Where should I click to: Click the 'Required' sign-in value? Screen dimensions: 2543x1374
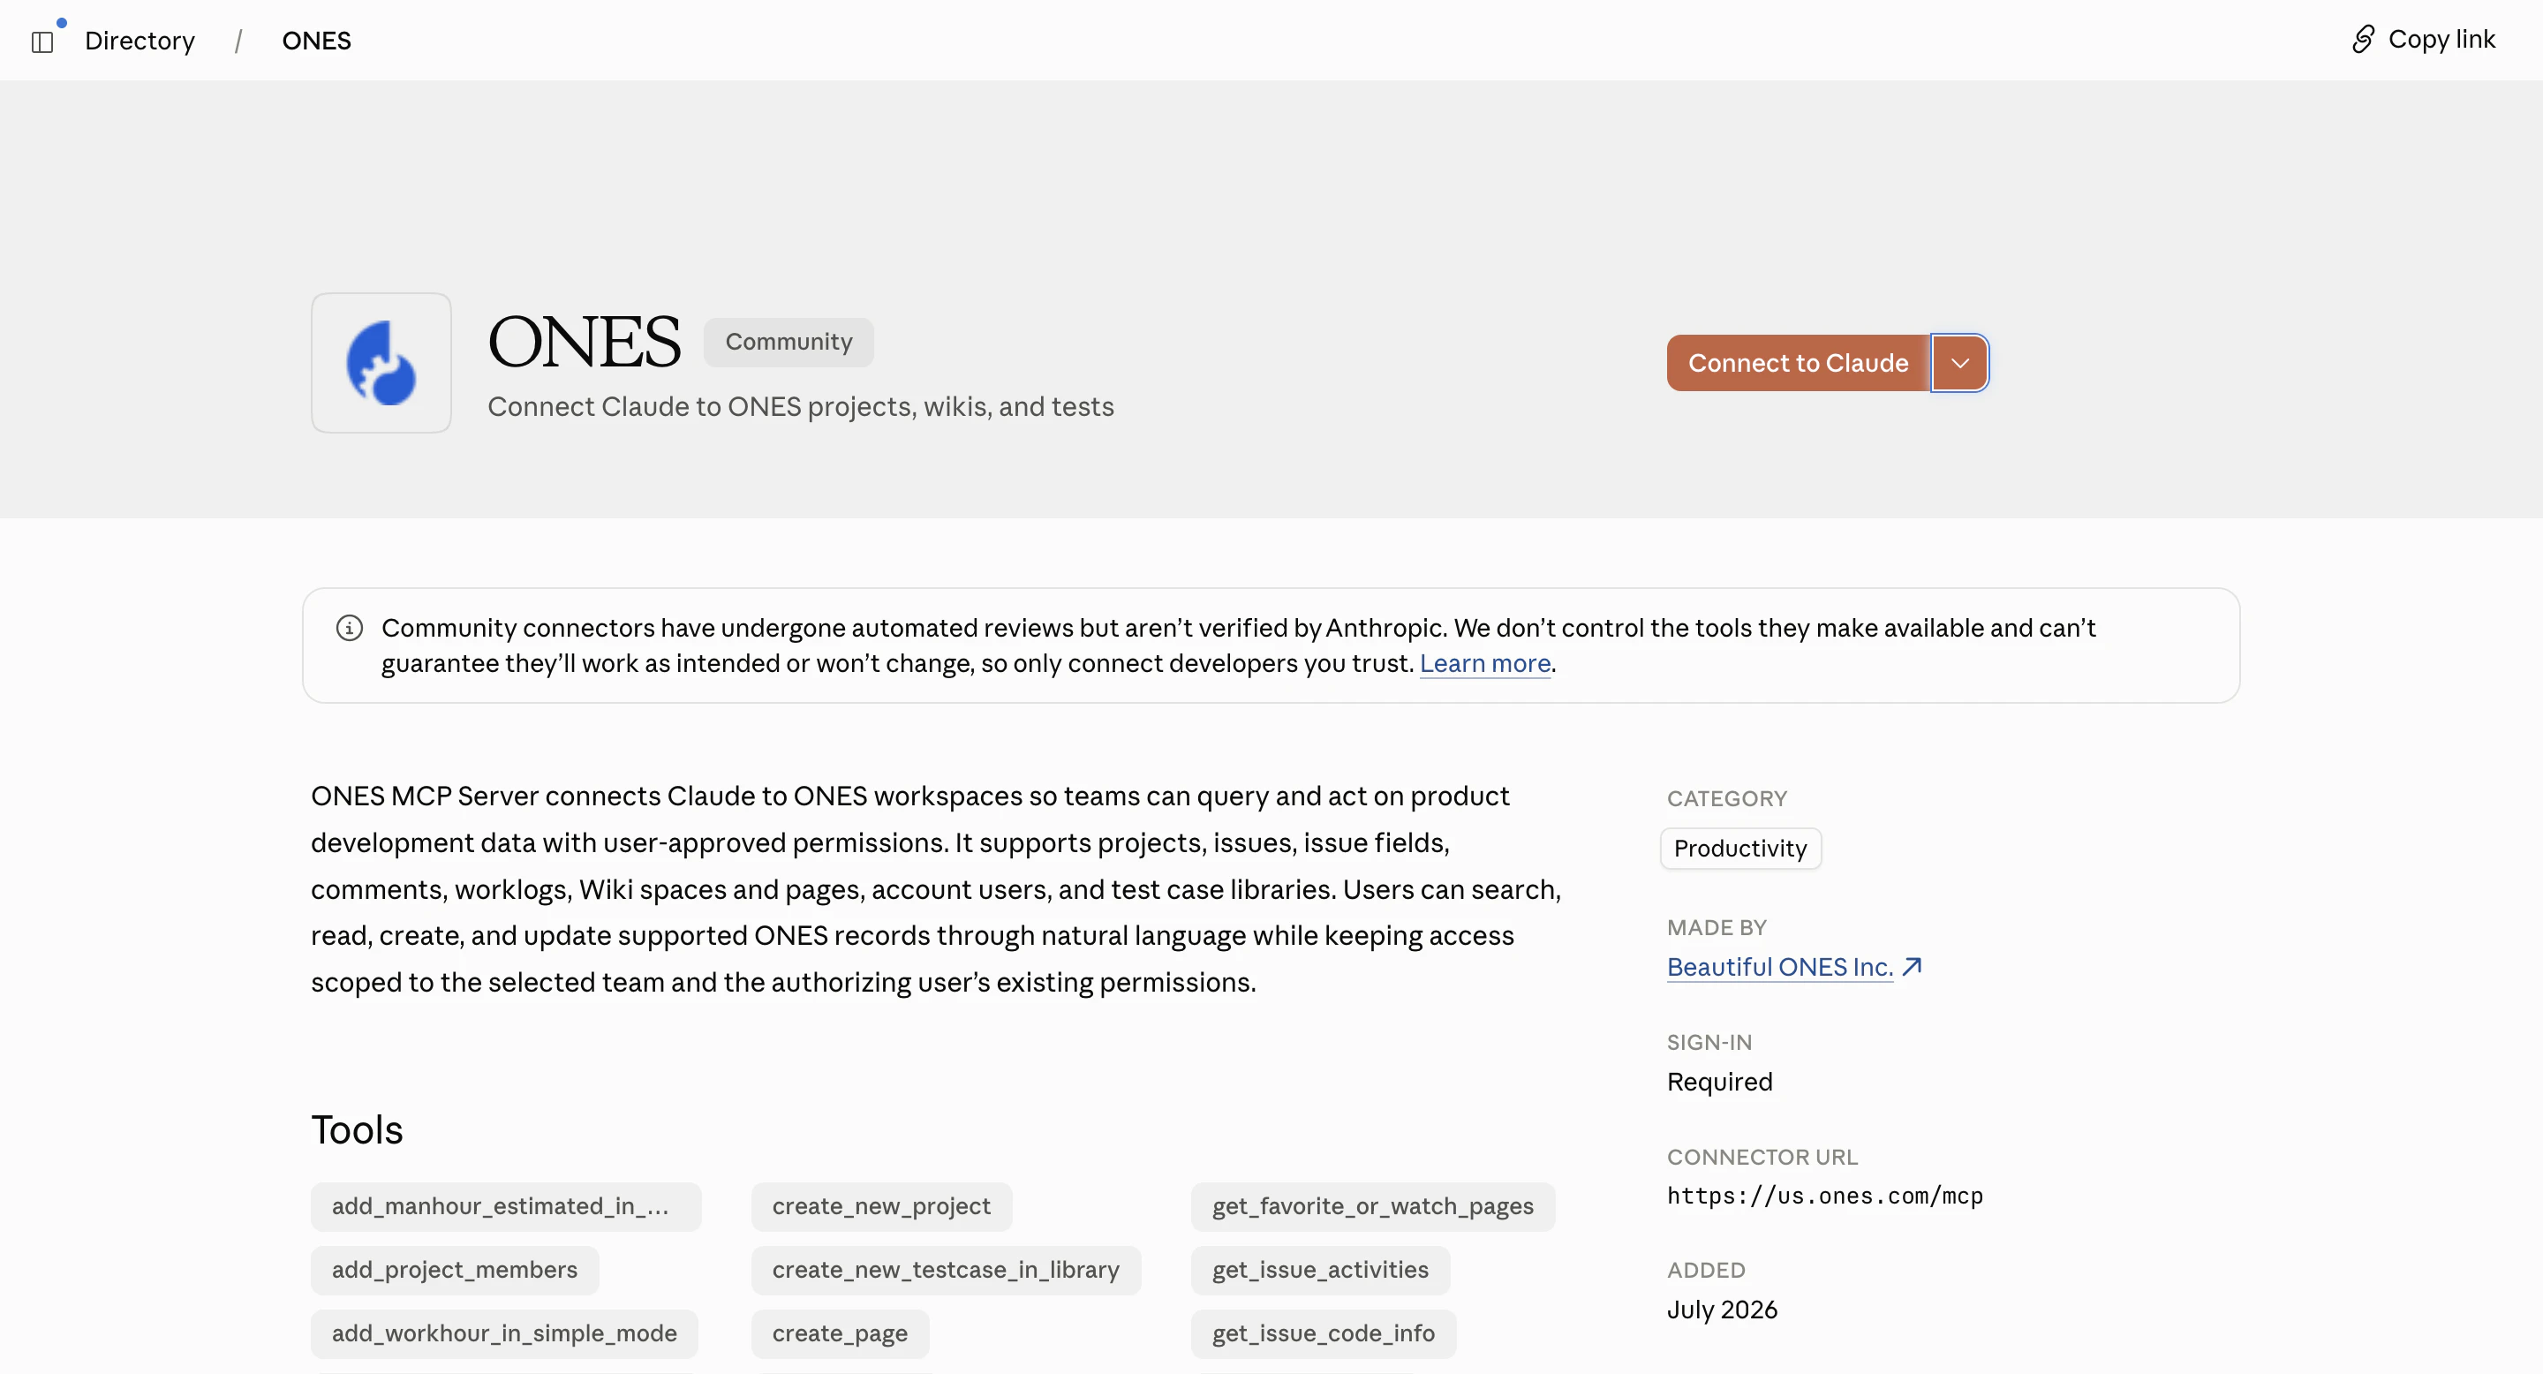coord(1720,1082)
